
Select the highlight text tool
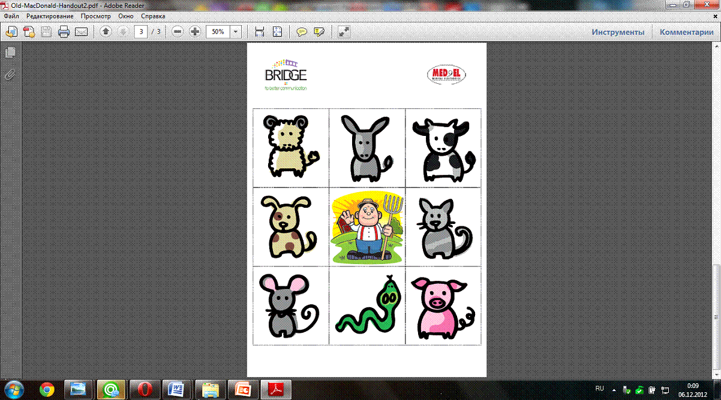point(319,32)
